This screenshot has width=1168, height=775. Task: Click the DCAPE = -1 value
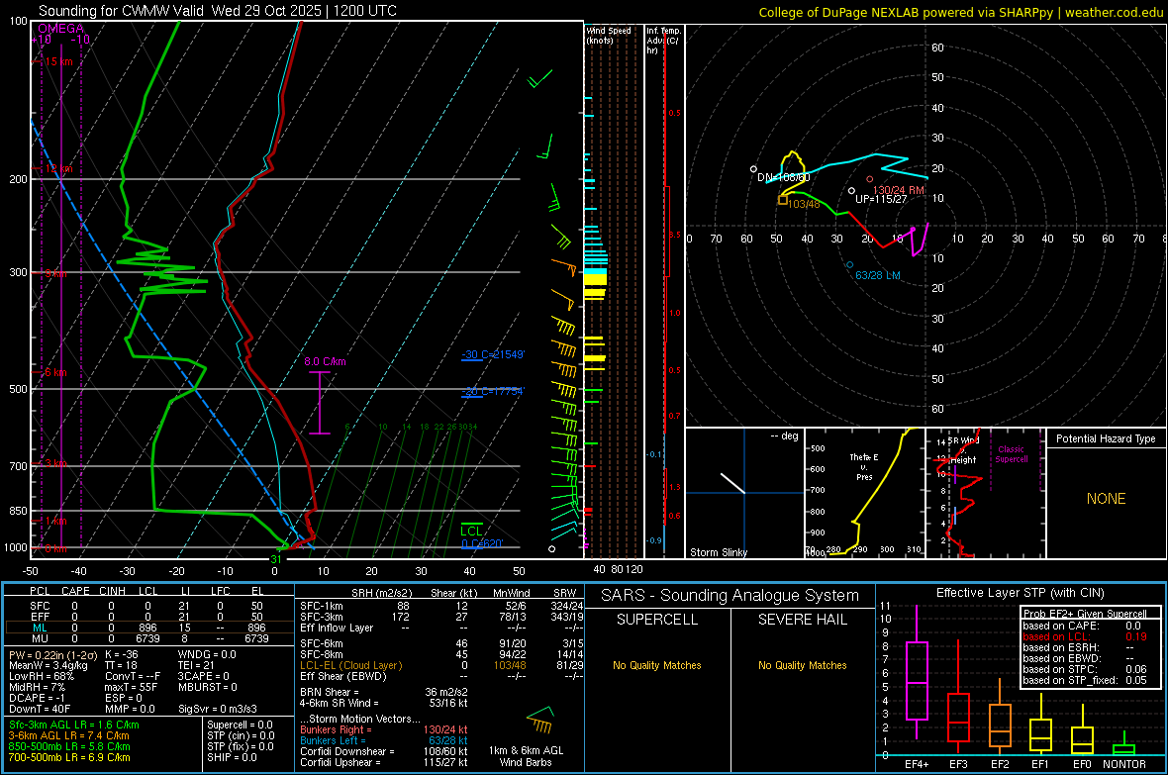click(x=37, y=698)
